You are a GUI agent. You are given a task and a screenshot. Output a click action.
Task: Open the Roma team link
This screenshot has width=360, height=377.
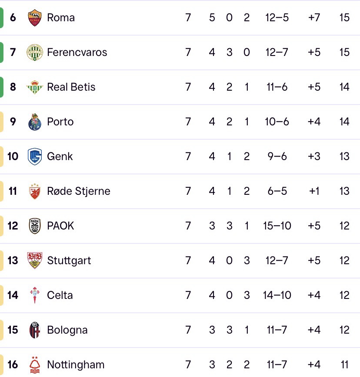pos(61,18)
